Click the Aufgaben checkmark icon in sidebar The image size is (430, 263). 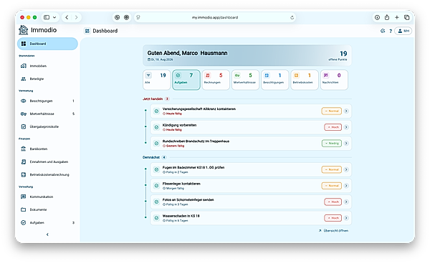click(x=24, y=222)
